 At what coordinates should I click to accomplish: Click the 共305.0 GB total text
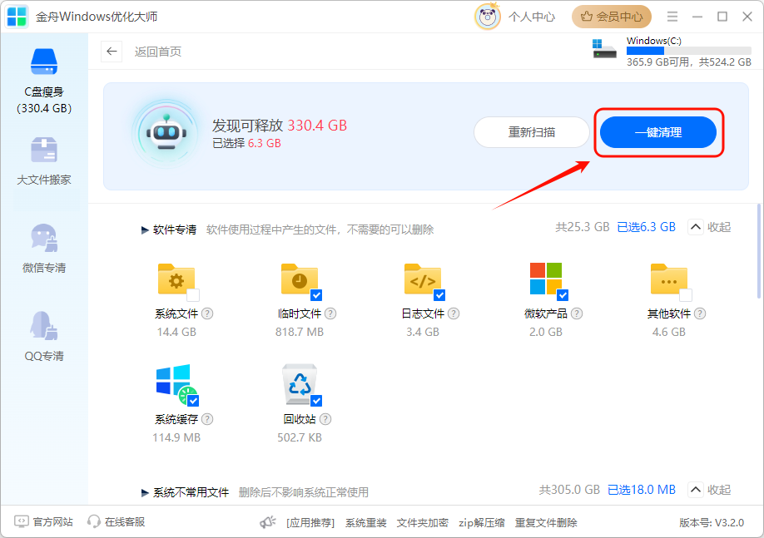click(x=569, y=490)
